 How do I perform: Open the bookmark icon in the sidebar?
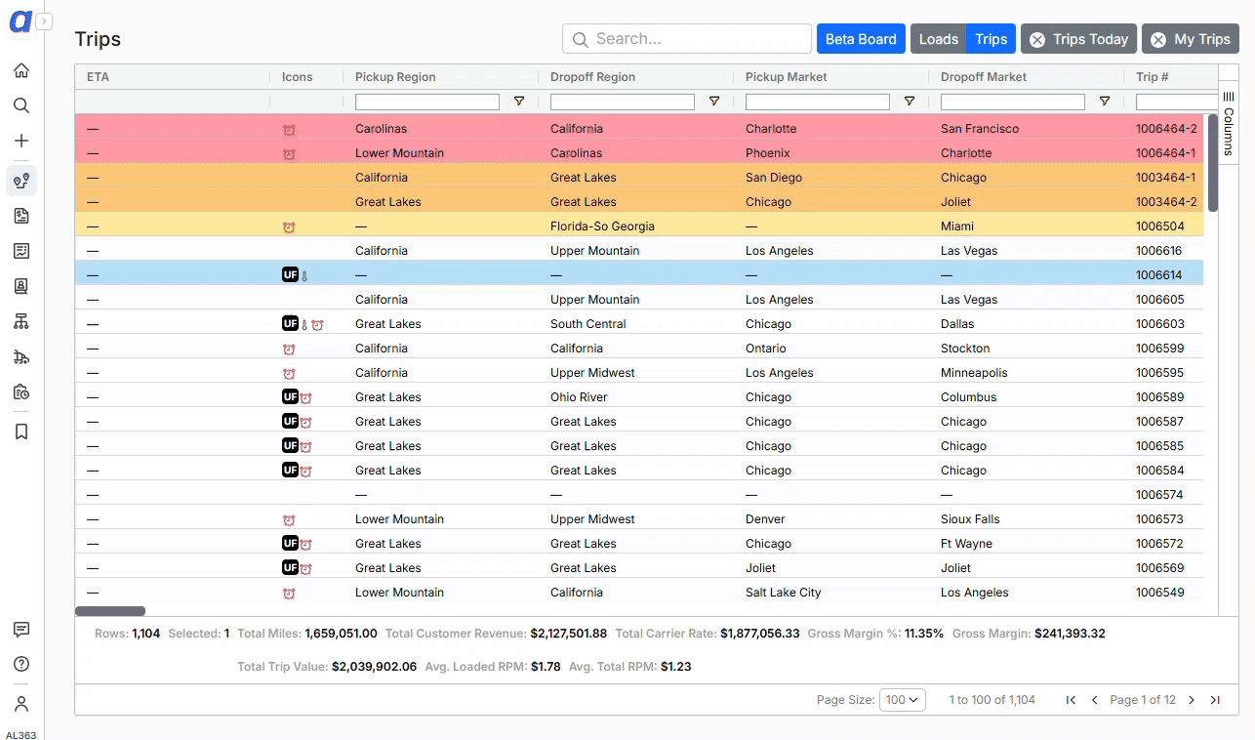(21, 432)
